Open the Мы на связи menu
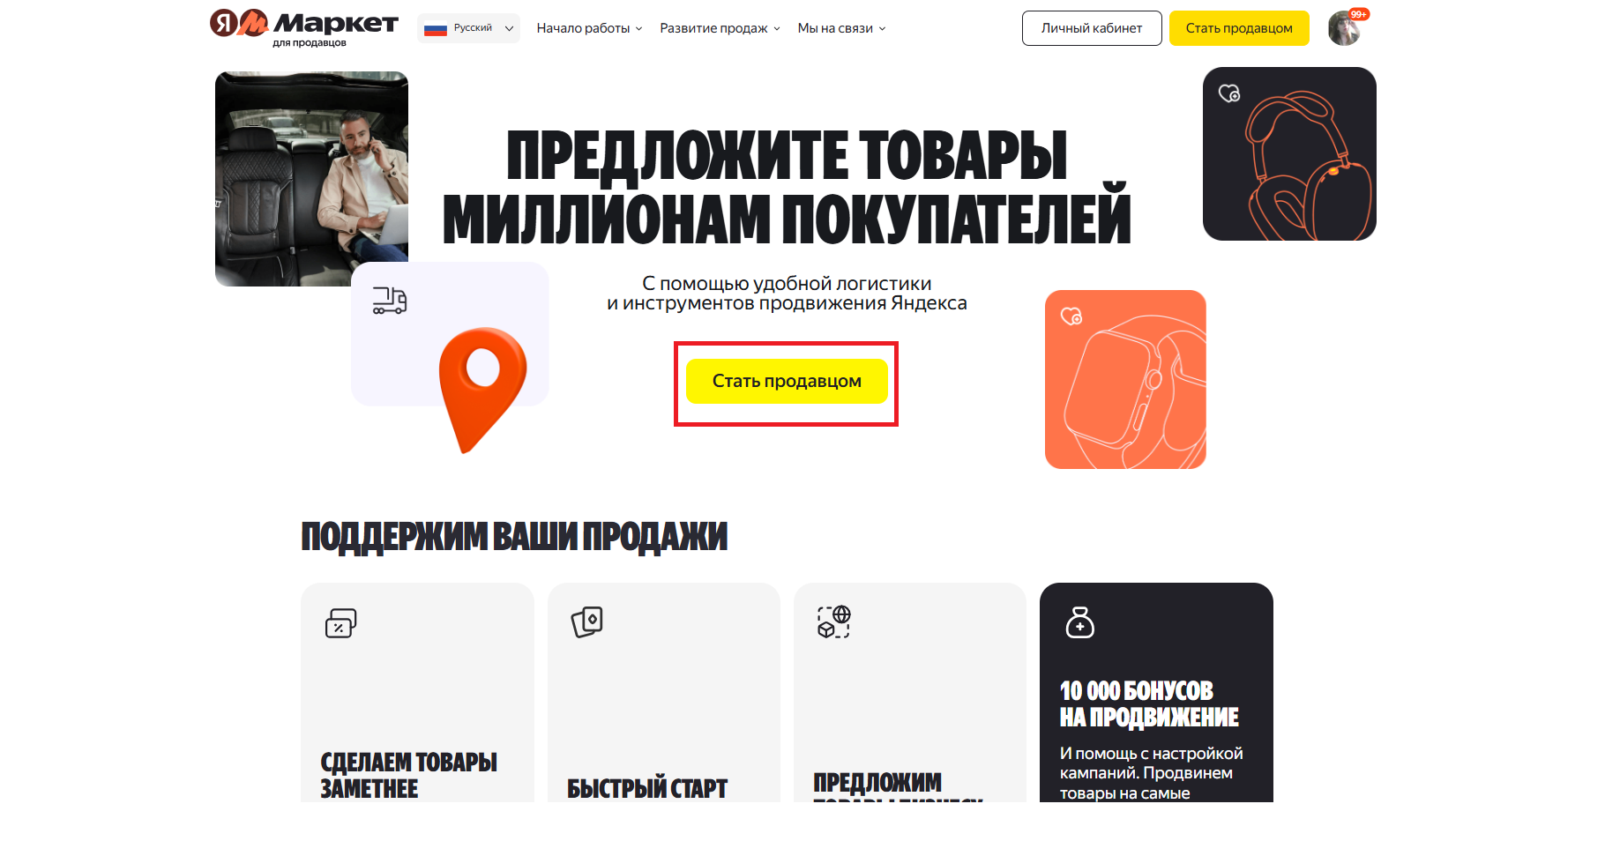Image resolution: width=1605 pixels, height=841 pixels. coord(841,28)
